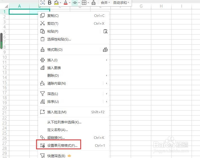Click the eraser icon next to 清除内容
Image resolution: width=200 pixels, height=158 pixels.
43,83
